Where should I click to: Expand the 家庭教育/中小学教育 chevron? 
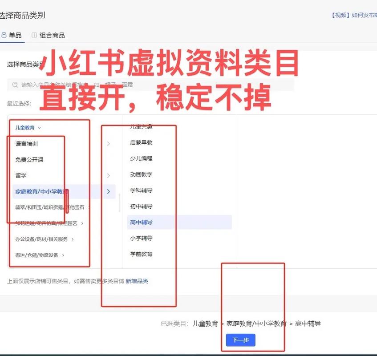(109, 191)
